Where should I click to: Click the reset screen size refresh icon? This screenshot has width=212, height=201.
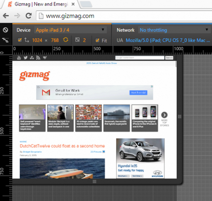66,40
